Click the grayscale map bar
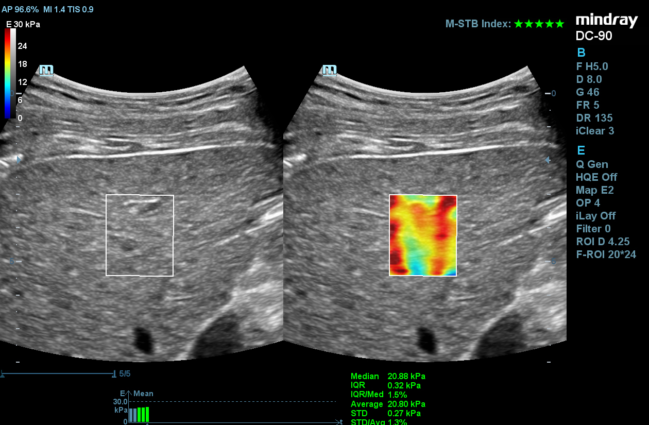 pos(13,73)
